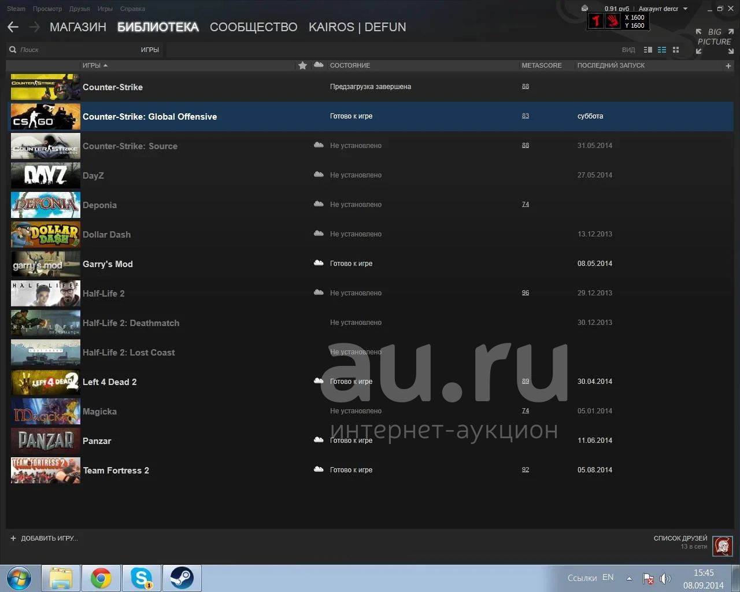Screen dimensions: 740x592
Task: Open Windows Start menu
Action: pos(18,578)
